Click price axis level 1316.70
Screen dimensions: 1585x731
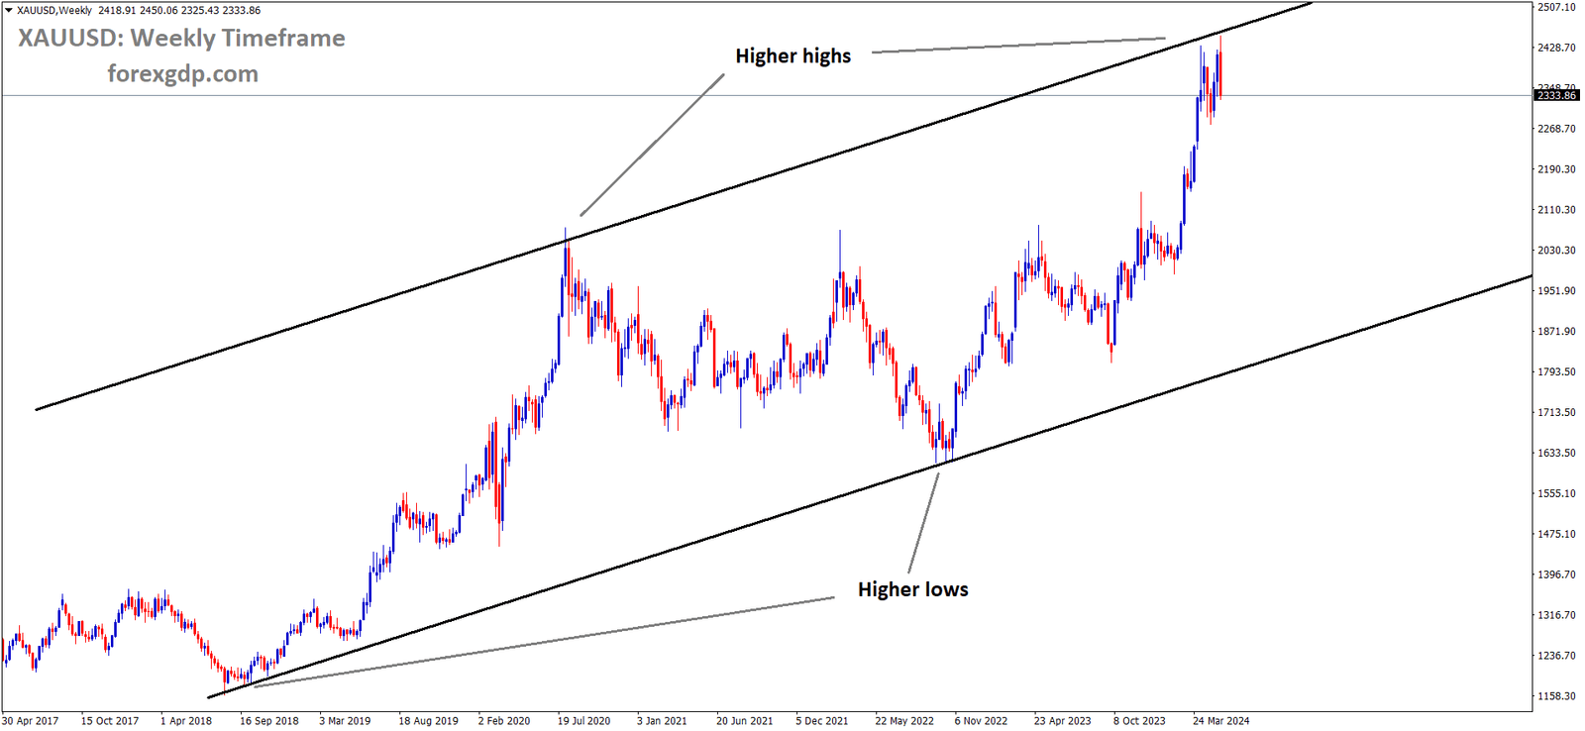tap(1556, 616)
